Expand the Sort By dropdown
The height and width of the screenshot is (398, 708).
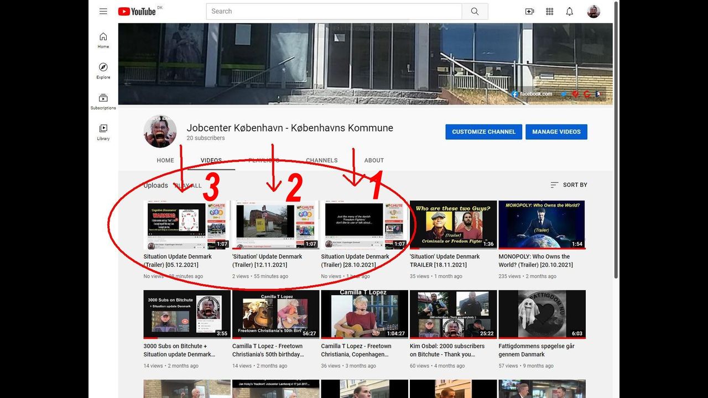(x=569, y=185)
